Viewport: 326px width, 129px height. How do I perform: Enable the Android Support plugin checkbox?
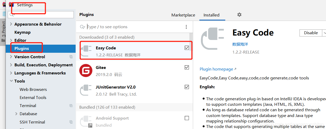187,118
